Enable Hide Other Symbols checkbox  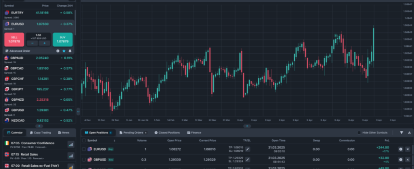click(359, 133)
